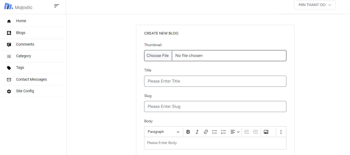Show more editor options via three dots
Viewport: 350px width, 155px height.
click(x=281, y=132)
